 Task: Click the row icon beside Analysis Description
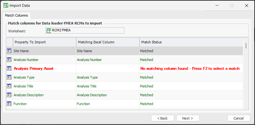pos(9,95)
